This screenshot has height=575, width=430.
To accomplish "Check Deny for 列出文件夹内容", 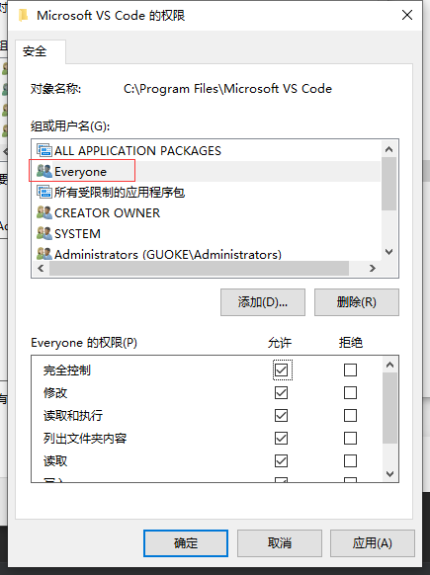I will coord(350,439).
